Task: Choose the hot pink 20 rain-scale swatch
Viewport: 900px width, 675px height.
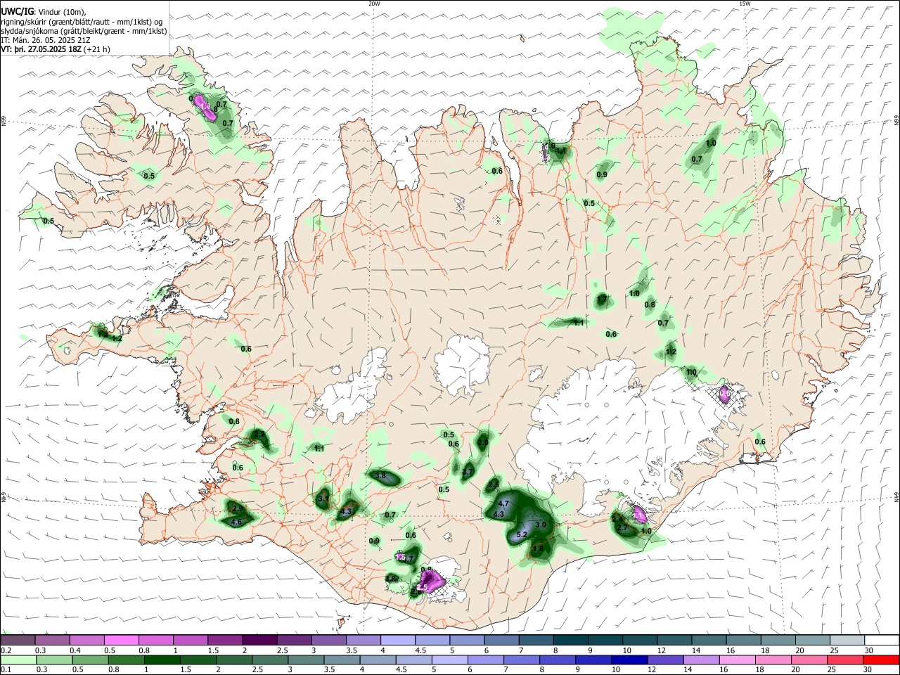Action: (809, 660)
